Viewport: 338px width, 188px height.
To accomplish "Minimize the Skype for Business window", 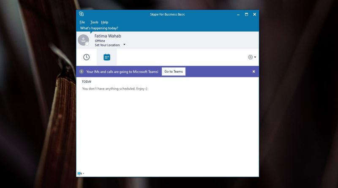I will (238, 14).
